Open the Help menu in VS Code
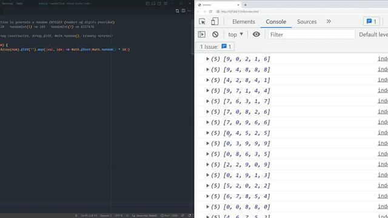Screen dimensions: 388x218 pos(19,4)
